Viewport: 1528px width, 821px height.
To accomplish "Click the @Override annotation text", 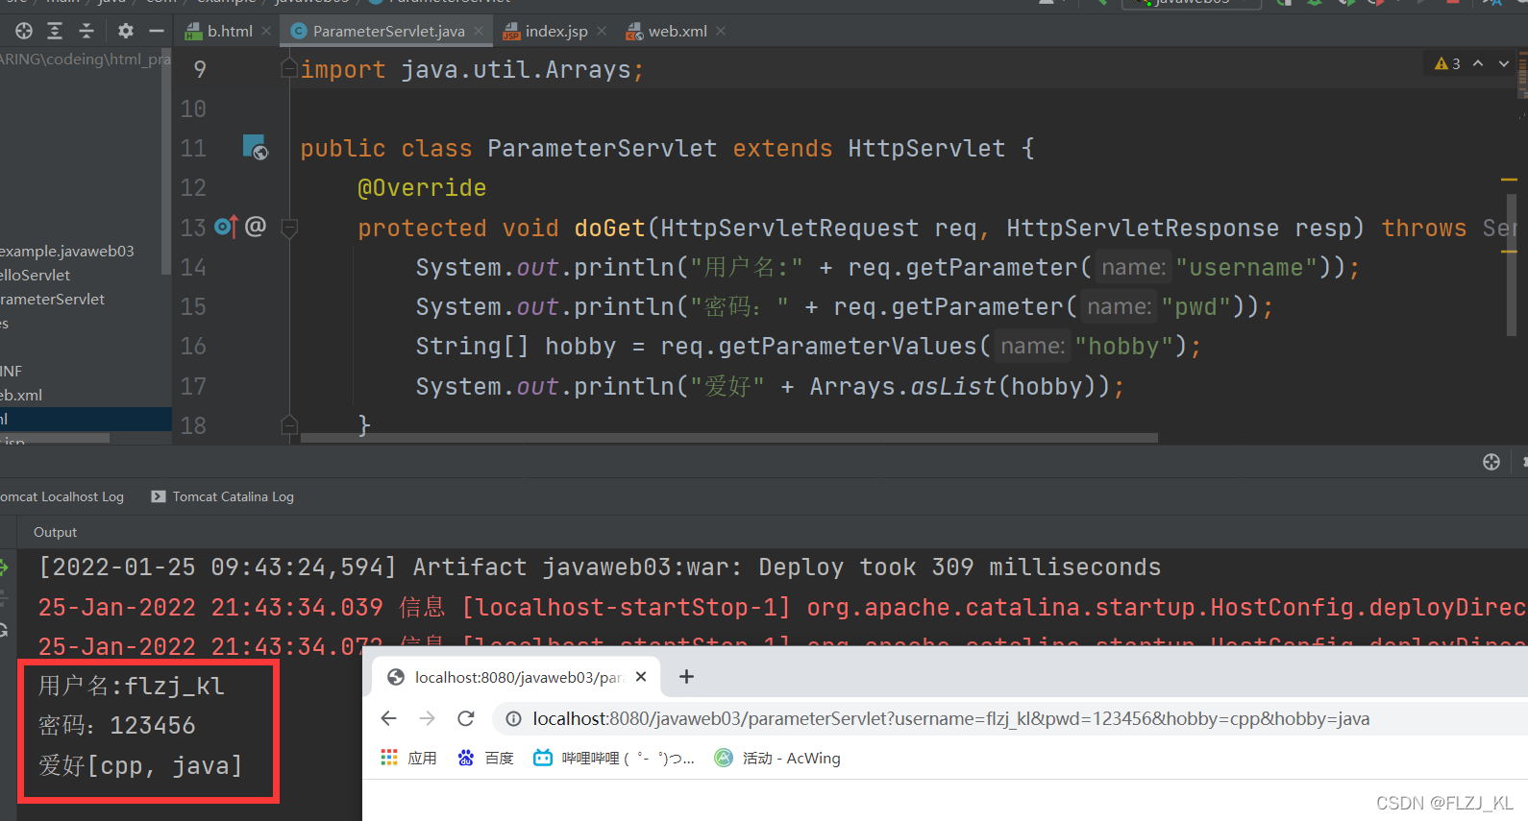I will (x=422, y=187).
